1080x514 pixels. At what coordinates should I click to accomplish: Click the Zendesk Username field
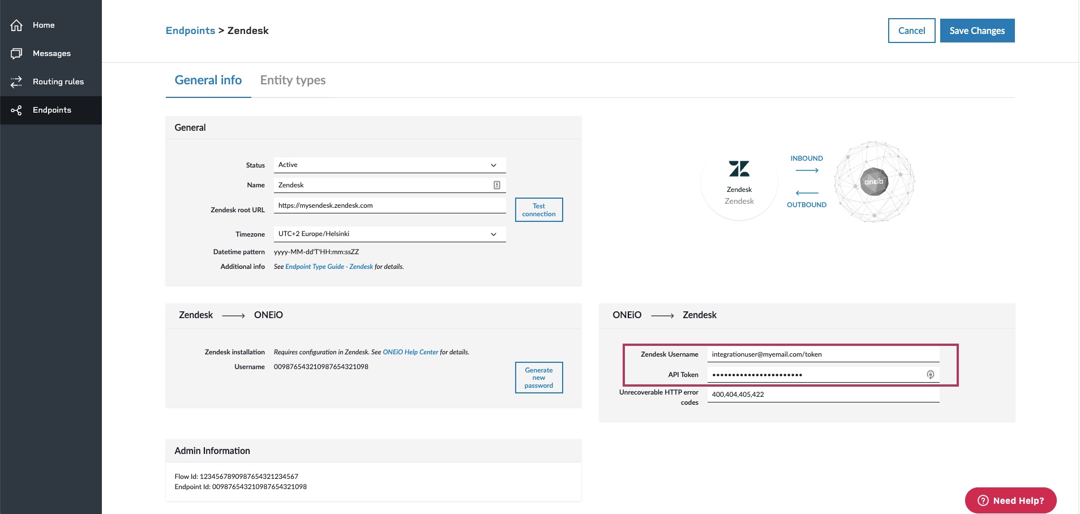coord(823,354)
